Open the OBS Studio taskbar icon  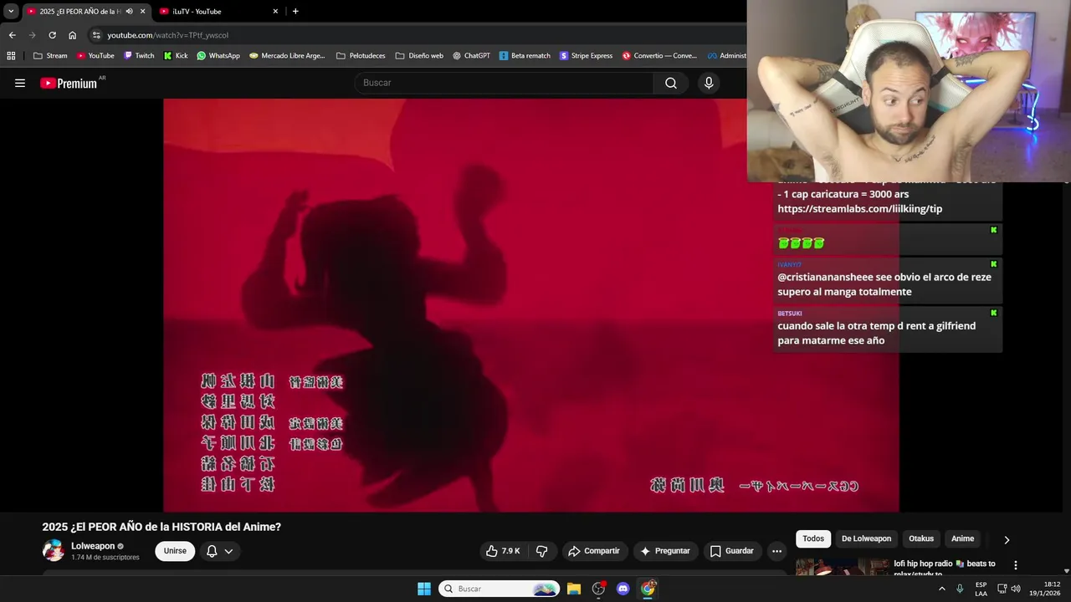click(598, 589)
